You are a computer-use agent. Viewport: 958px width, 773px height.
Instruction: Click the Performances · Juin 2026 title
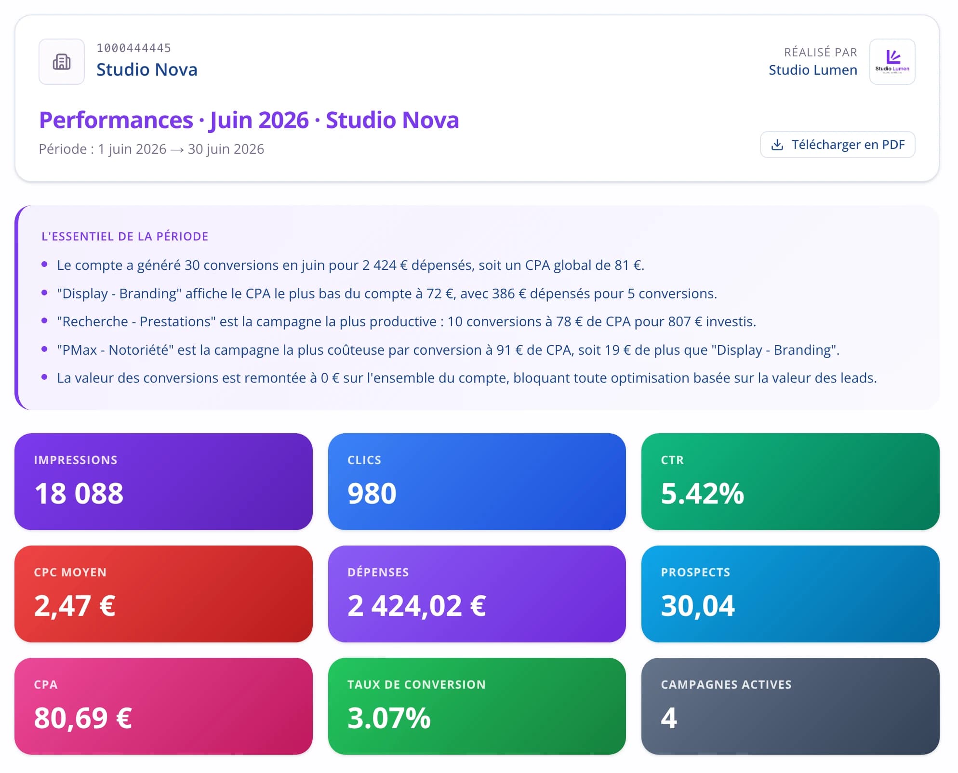pos(249,120)
